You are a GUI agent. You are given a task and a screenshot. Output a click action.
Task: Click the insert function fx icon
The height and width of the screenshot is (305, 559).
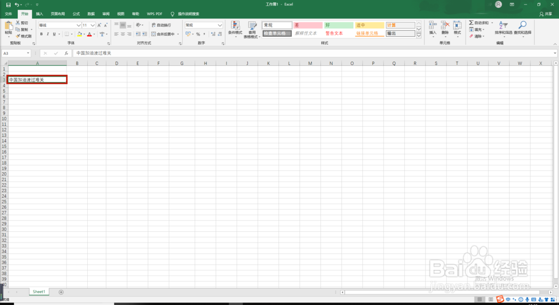pyautogui.click(x=67, y=53)
